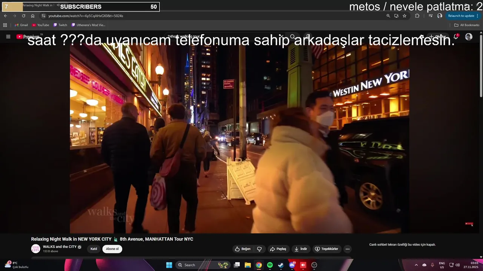The width and height of the screenshot is (483, 271).
Task: Open the browser home page
Action: click(32, 16)
